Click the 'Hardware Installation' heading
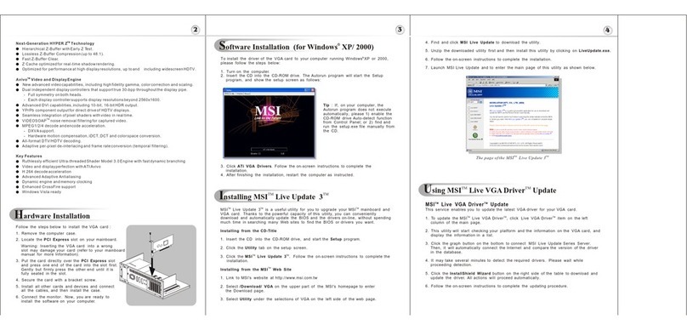Screen dimensions: 687x330 (52, 216)
